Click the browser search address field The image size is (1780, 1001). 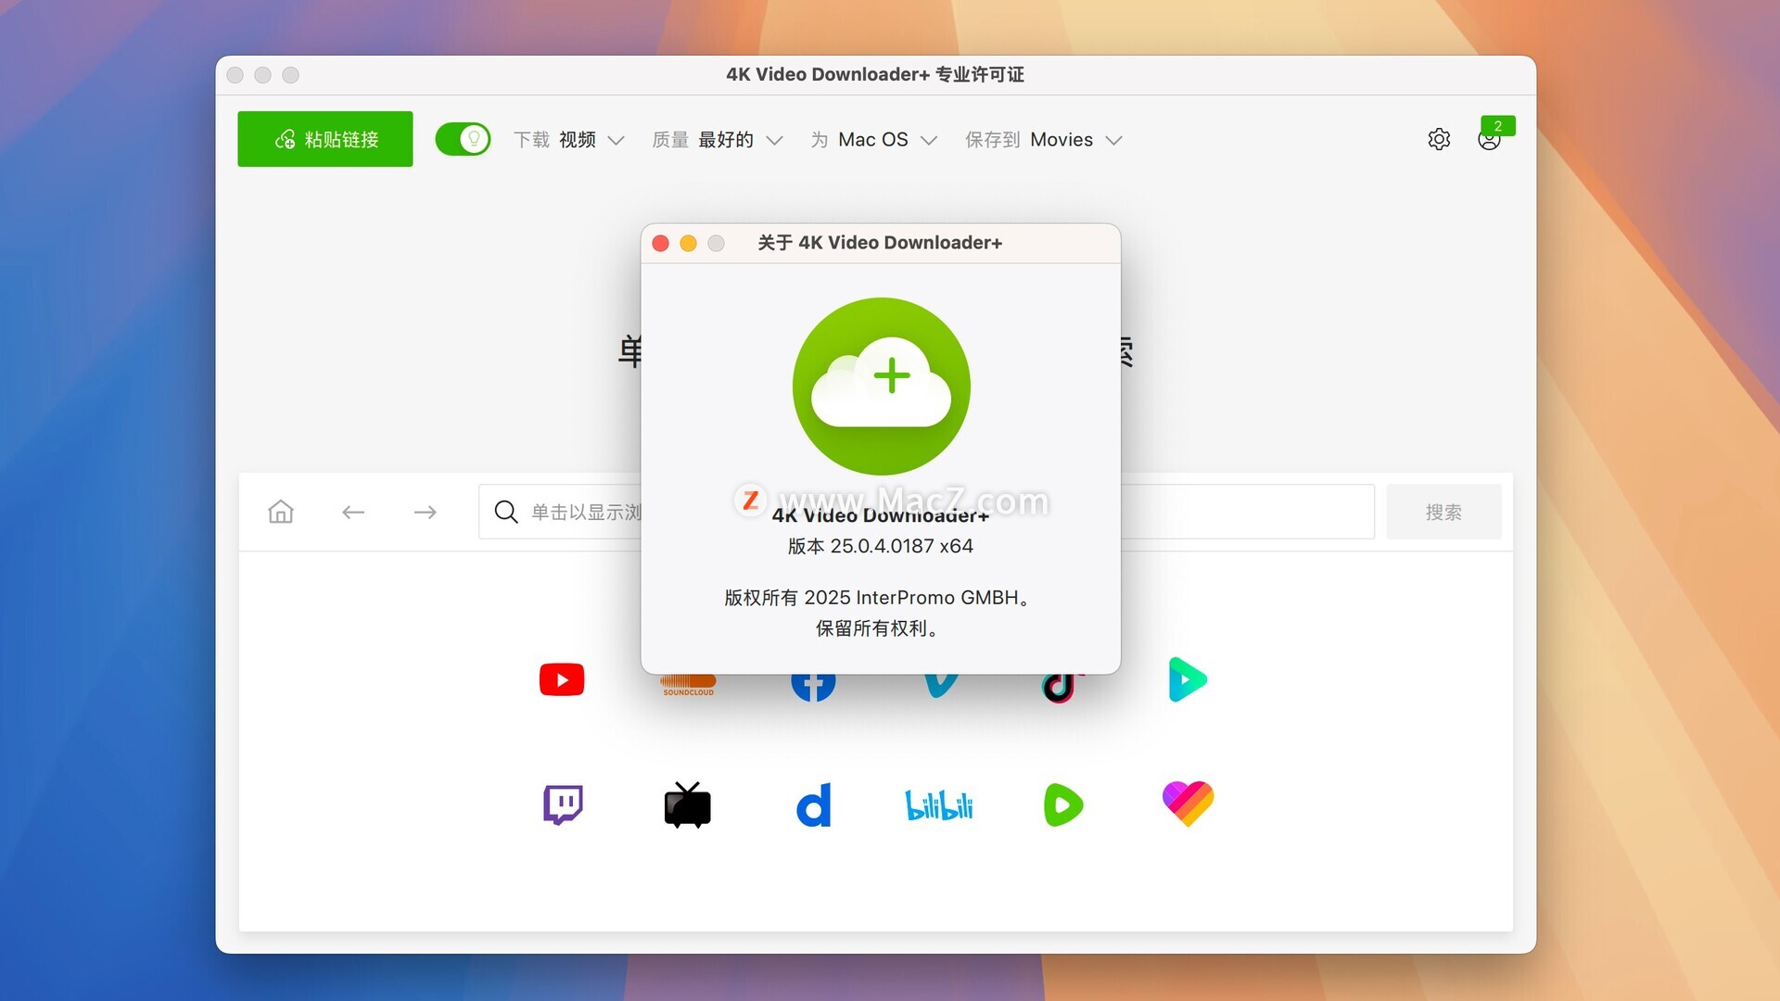click(926, 512)
